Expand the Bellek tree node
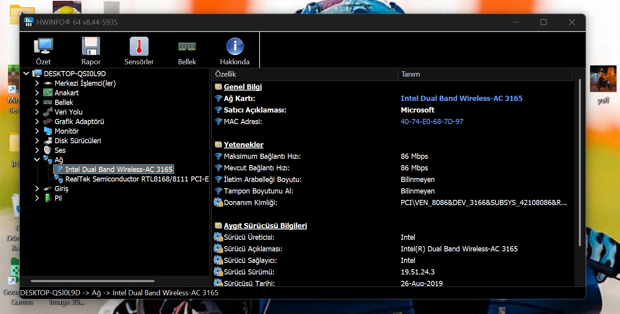Viewport: 620px width, 314px height. pos(37,103)
